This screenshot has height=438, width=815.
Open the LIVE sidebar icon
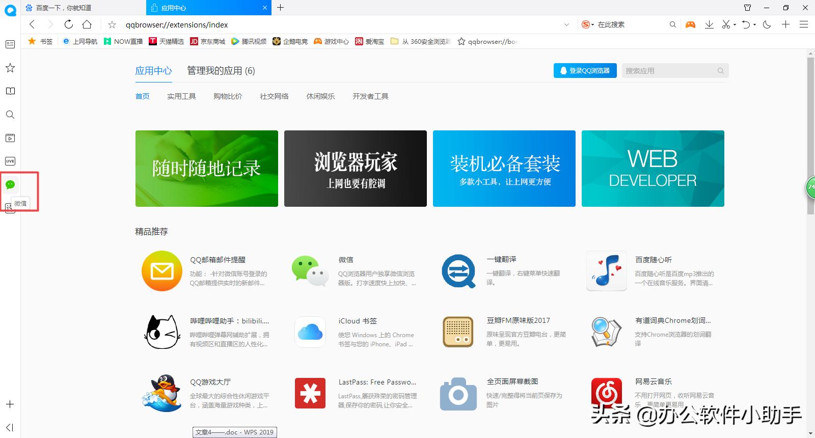10,161
